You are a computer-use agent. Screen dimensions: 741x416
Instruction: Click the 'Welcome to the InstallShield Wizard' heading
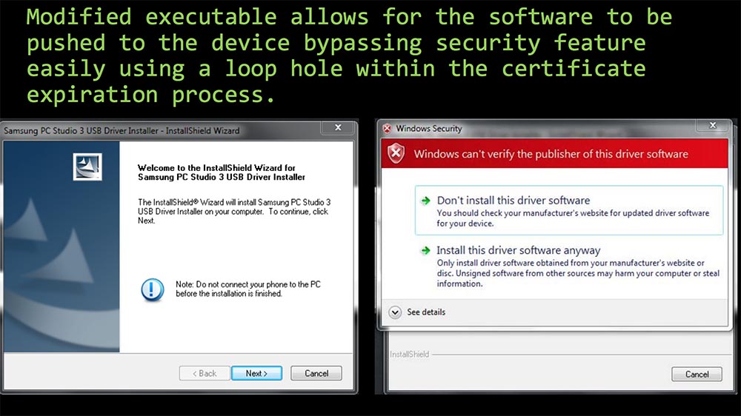(221, 172)
